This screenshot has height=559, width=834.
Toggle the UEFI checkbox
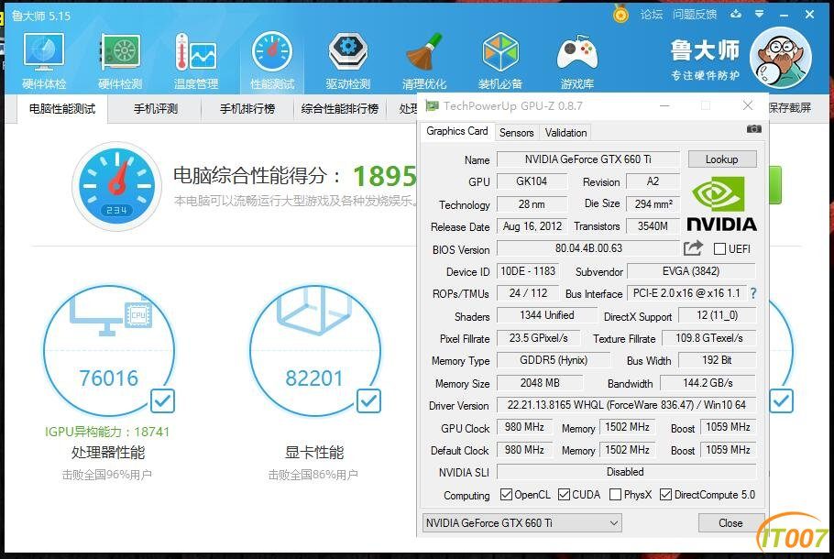[719, 249]
